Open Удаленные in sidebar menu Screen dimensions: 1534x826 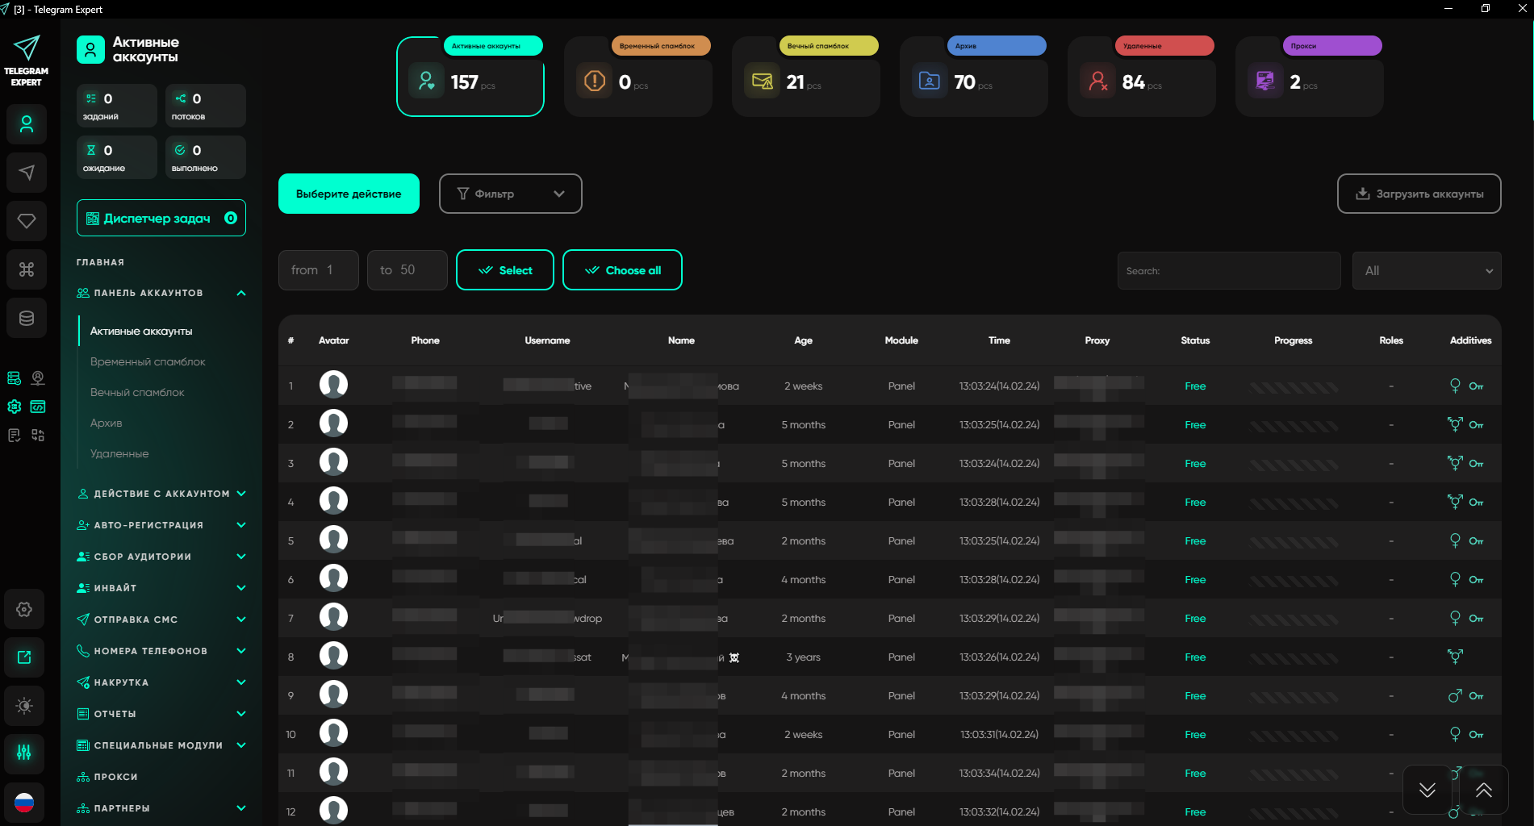click(119, 453)
